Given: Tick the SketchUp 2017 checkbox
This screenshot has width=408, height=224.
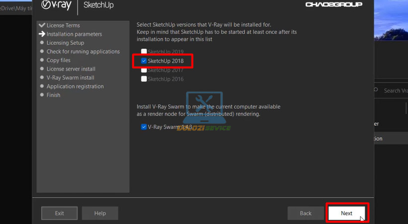Looking at the screenshot, I should 144,70.
